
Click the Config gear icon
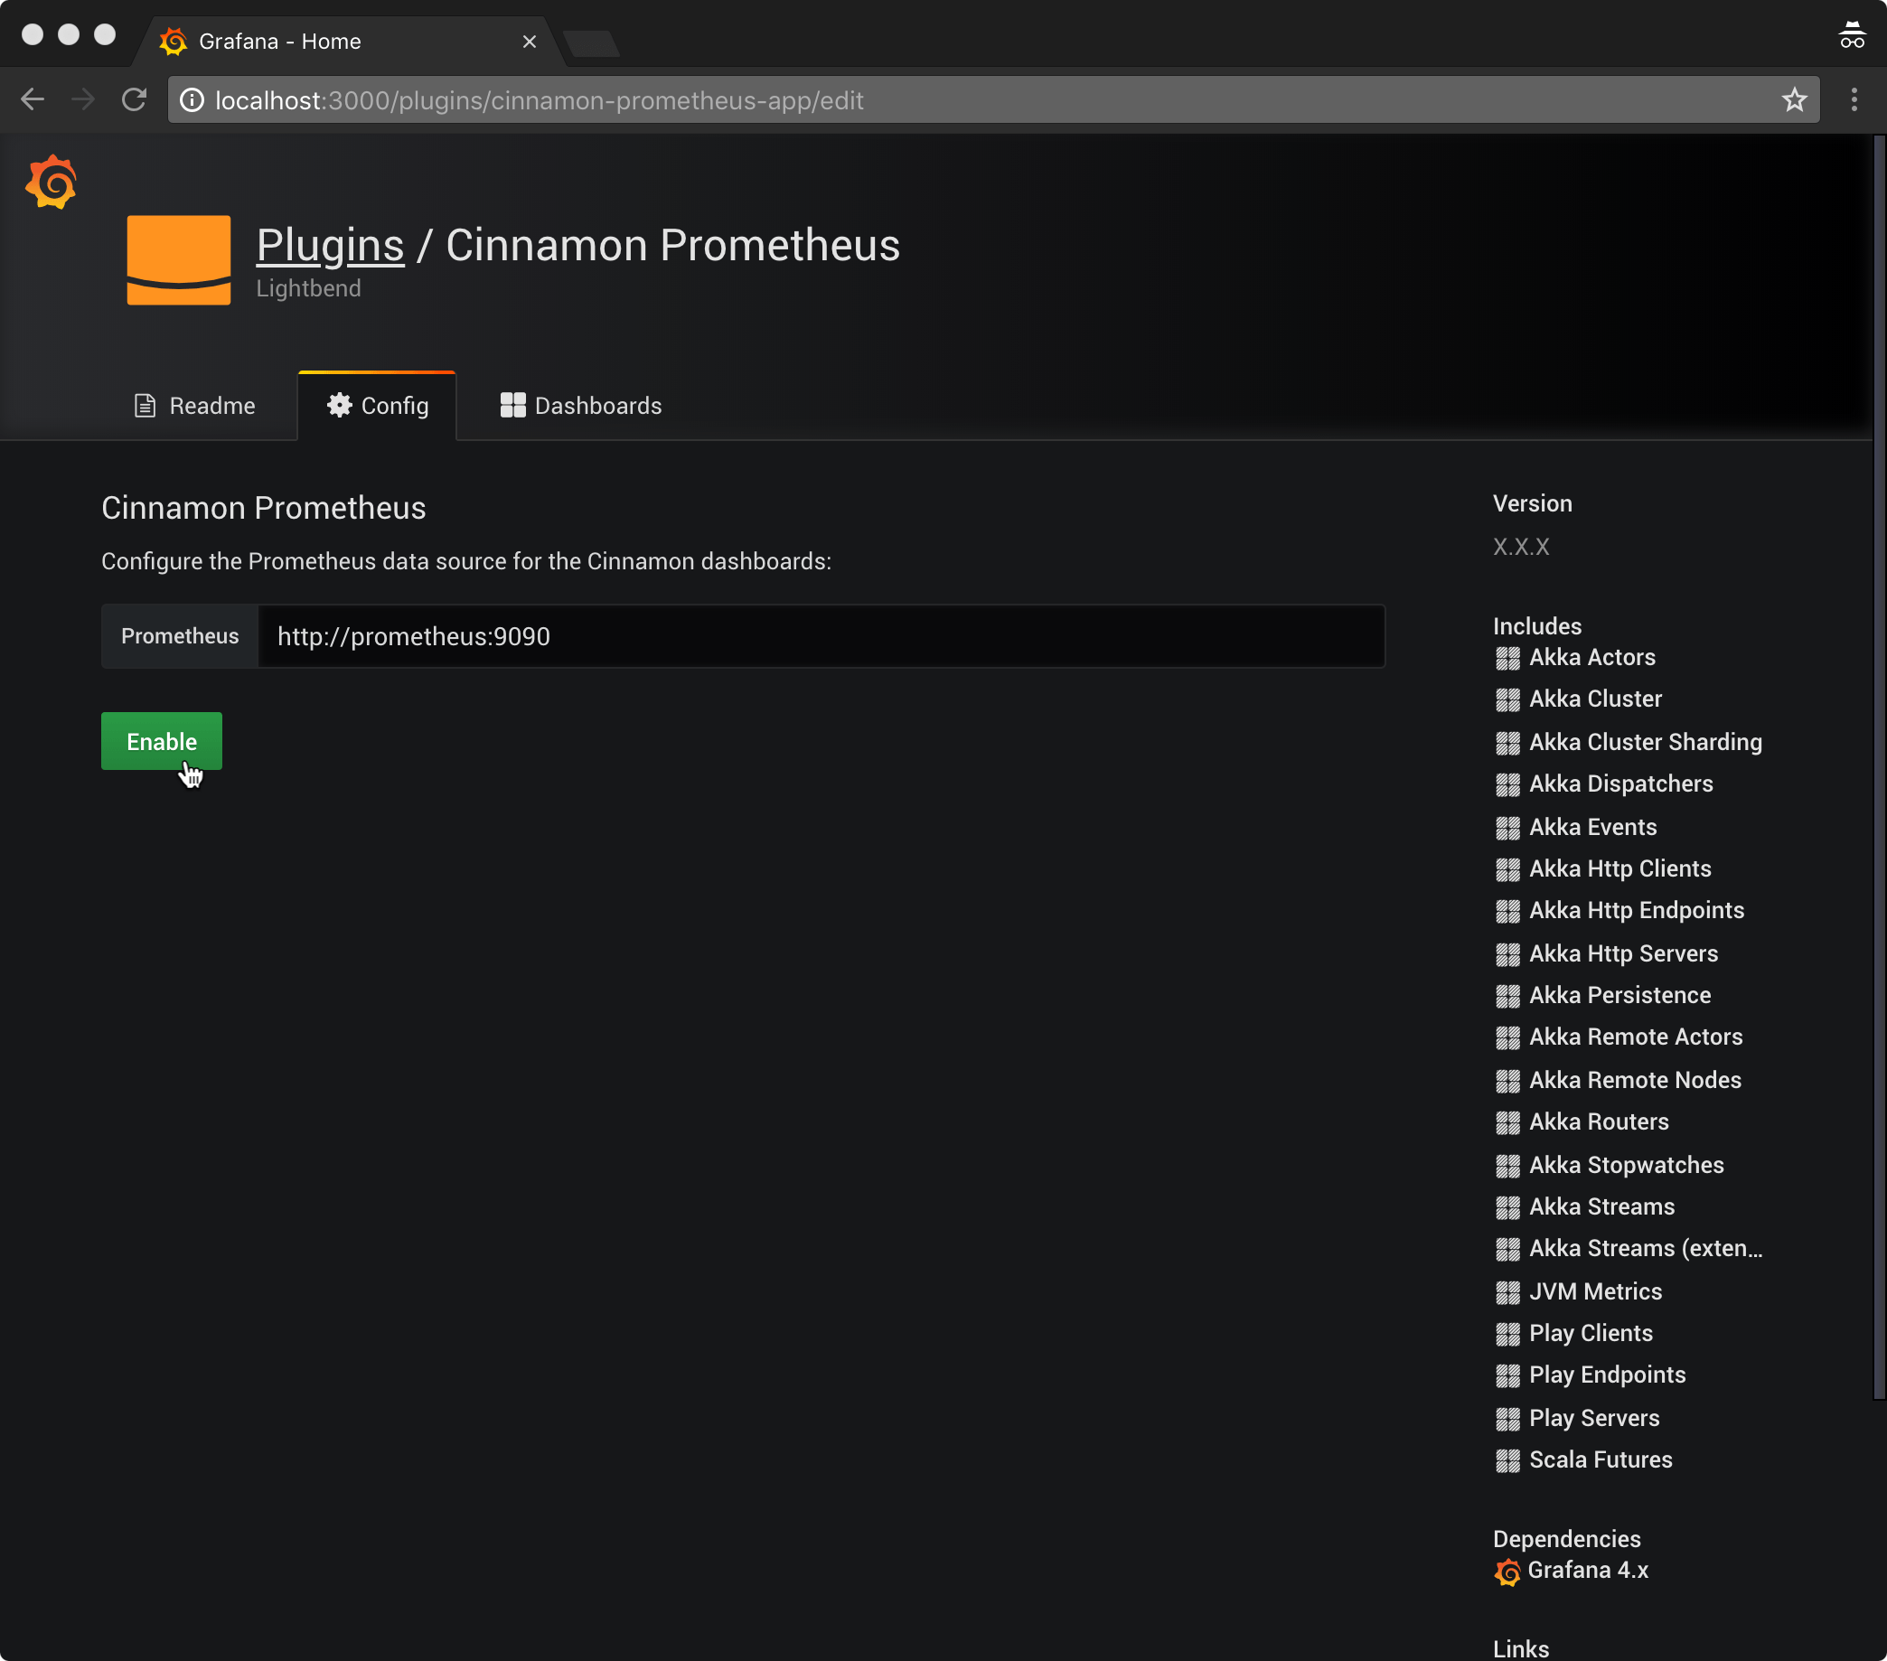(339, 406)
